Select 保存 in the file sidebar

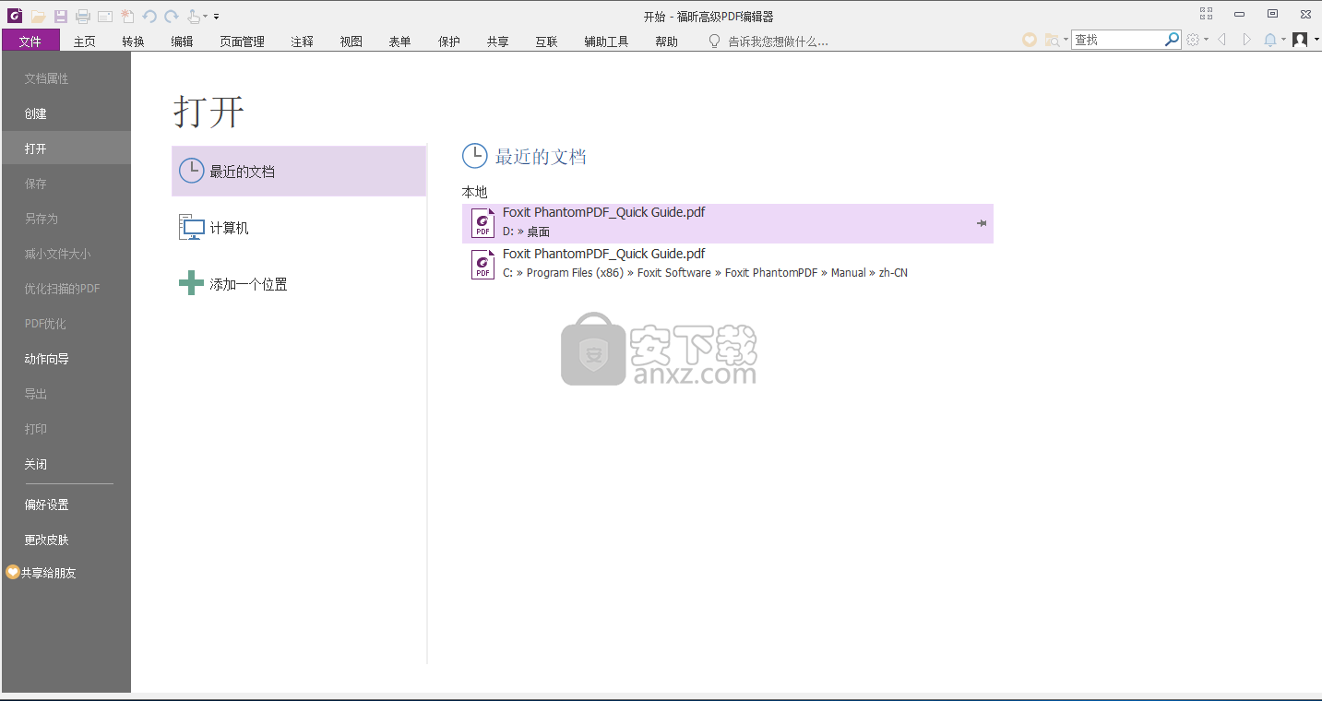66,184
